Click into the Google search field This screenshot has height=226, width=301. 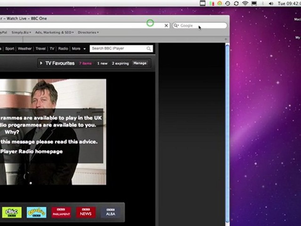coord(200,25)
